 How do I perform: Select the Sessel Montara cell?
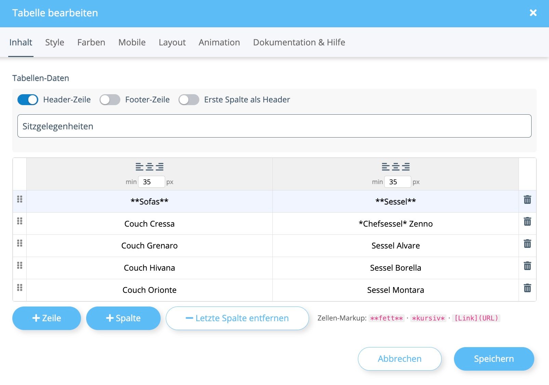coord(396,290)
